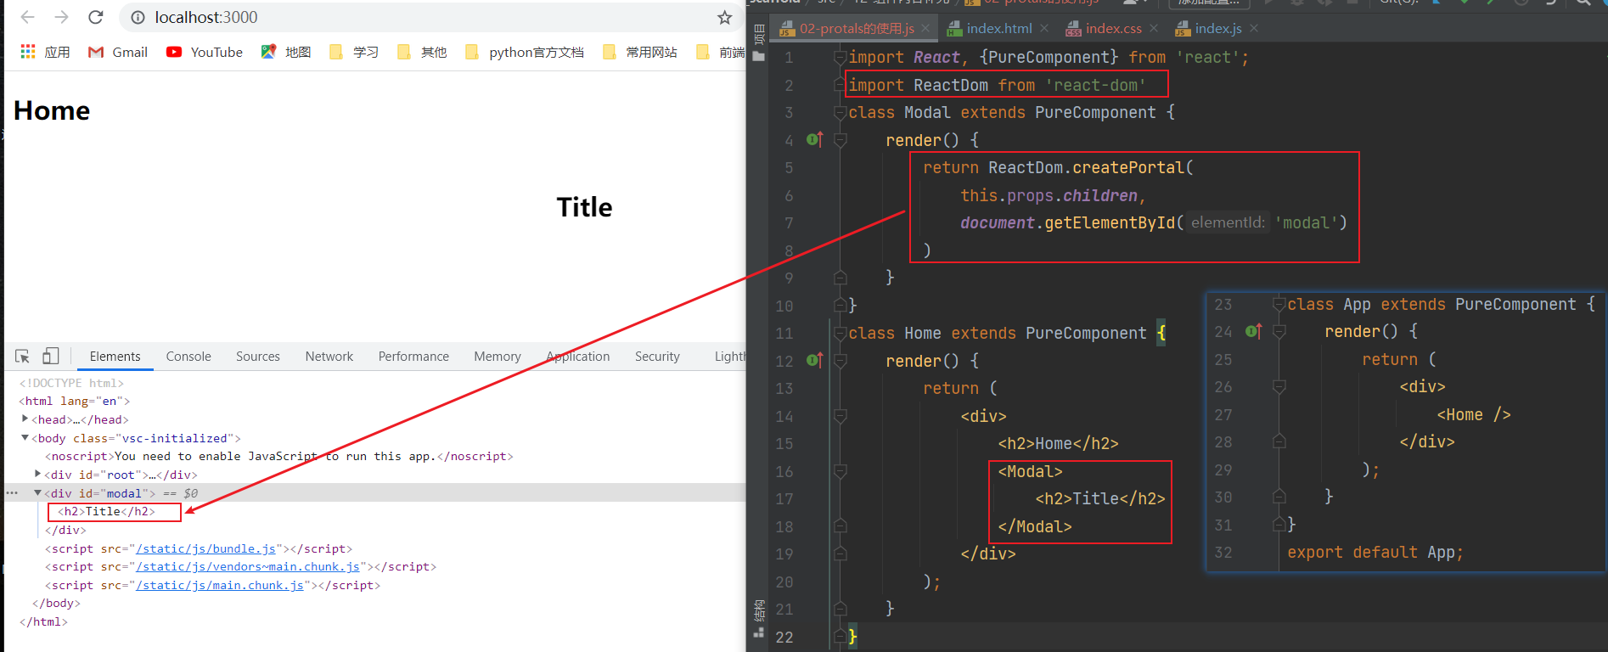Click the browser back arrow
Viewport: 1608px width, 652px height.
[27, 17]
